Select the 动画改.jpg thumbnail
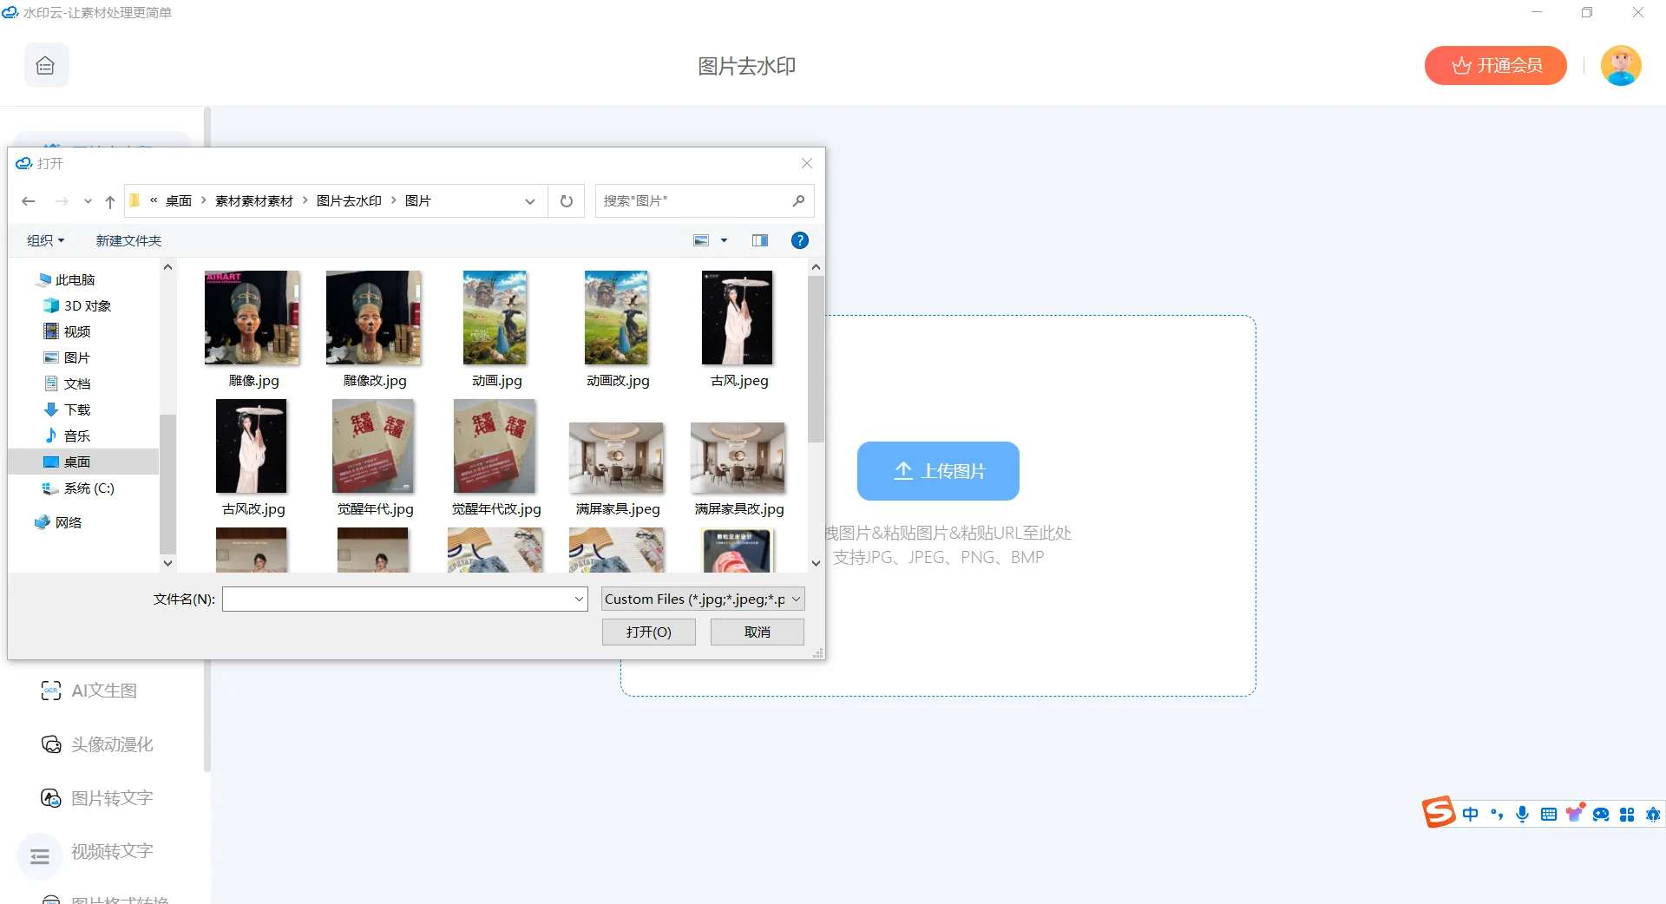 (617, 318)
